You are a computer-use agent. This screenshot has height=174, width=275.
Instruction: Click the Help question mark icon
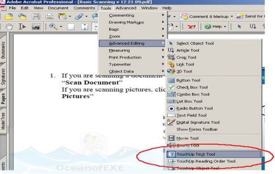click(208, 27)
